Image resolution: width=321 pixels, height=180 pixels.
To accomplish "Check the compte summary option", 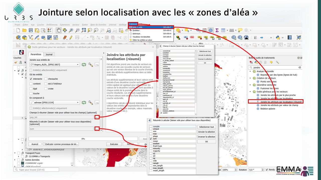I will point(151,126).
